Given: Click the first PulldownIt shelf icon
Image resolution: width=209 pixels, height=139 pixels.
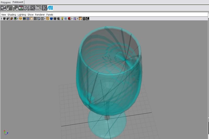Looking at the screenshot, I should tap(4, 8).
